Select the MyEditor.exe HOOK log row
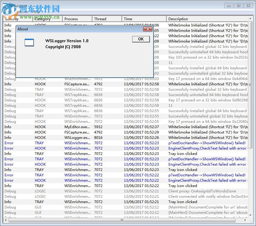 (x=77, y=127)
